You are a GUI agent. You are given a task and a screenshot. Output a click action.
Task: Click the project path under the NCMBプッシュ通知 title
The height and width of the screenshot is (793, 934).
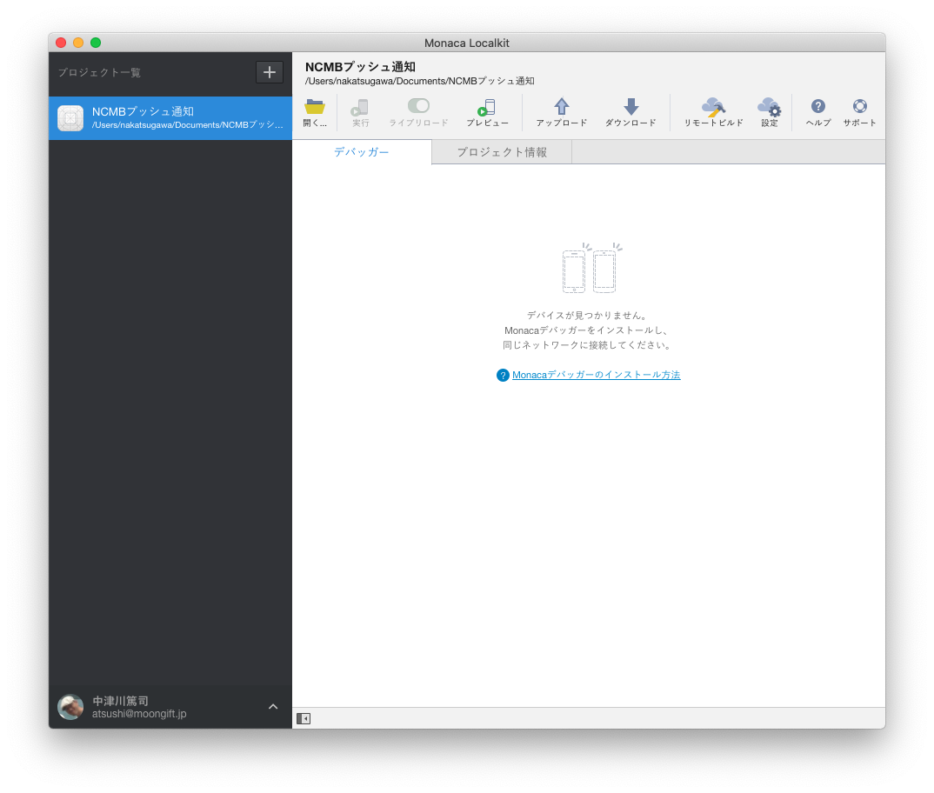coord(419,81)
